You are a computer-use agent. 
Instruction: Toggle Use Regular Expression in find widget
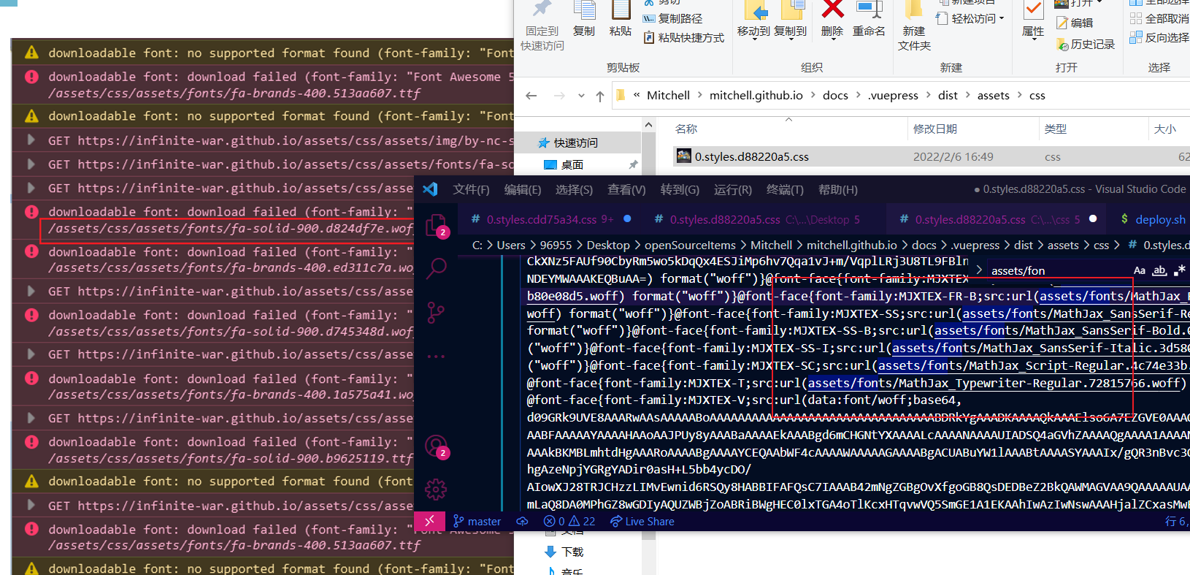[1179, 270]
